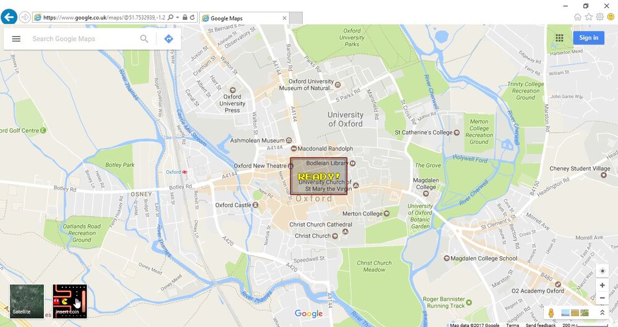Click the Send feedback link
This screenshot has height=327, width=618.
540,325
